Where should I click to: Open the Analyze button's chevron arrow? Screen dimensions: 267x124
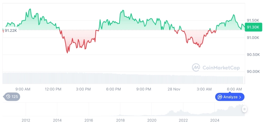click(x=240, y=97)
